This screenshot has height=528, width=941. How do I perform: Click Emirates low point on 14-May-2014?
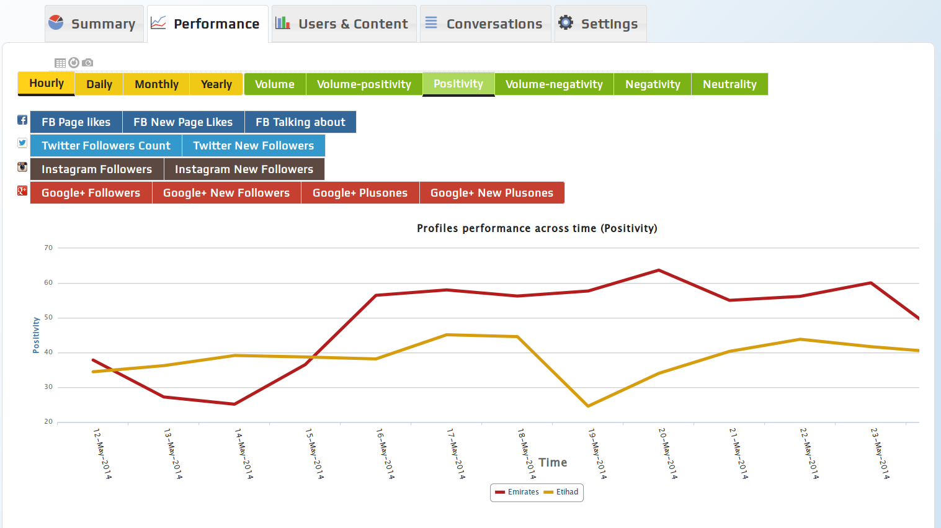pos(234,404)
